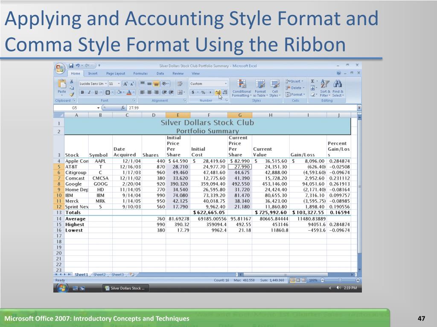This screenshot has width=437, height=327.
Task: Open the Orientation text rotation button
Action: click(165, 83)
